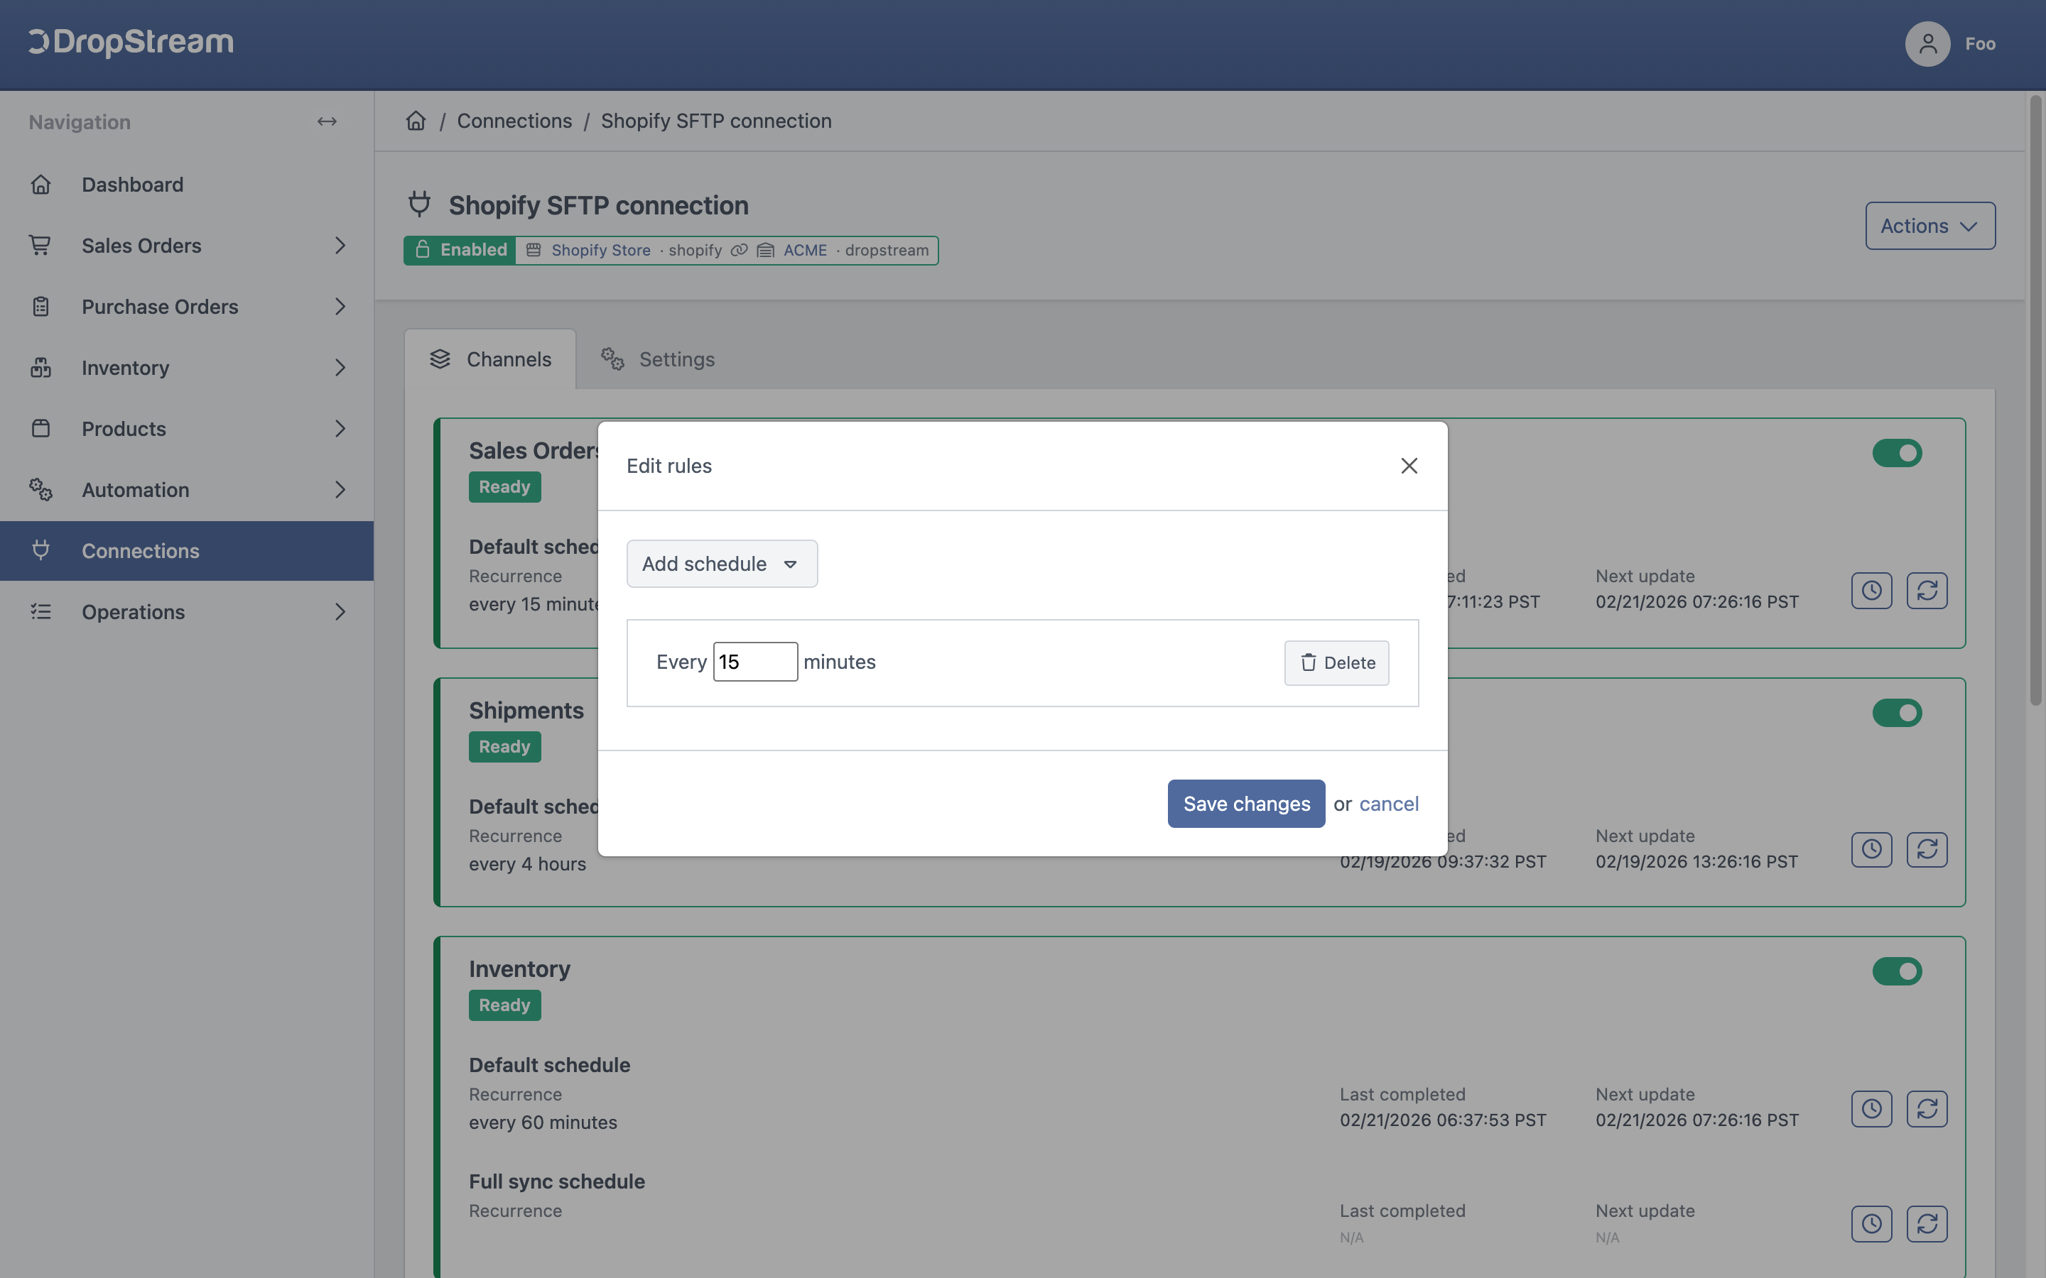Refresh Shipments channel sync icon
The width and height of the screenshot is (2046, 1278).
tap(1927, 849)
